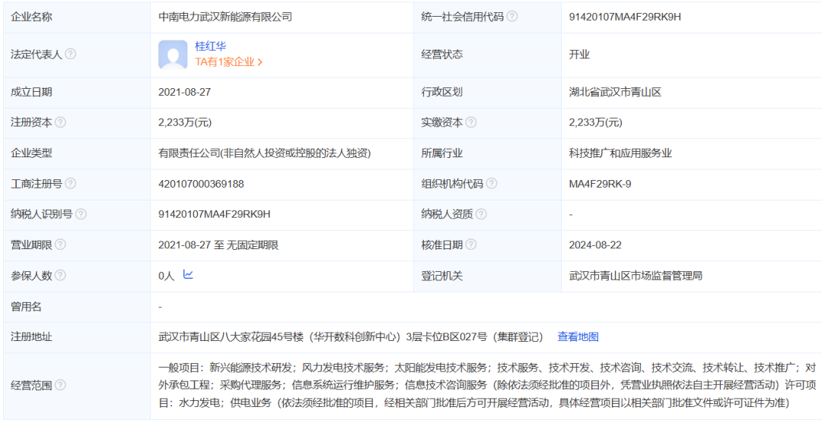Click the 实缴资本 value 2,233万(元)
822x423 pixels.
point(596,122)
